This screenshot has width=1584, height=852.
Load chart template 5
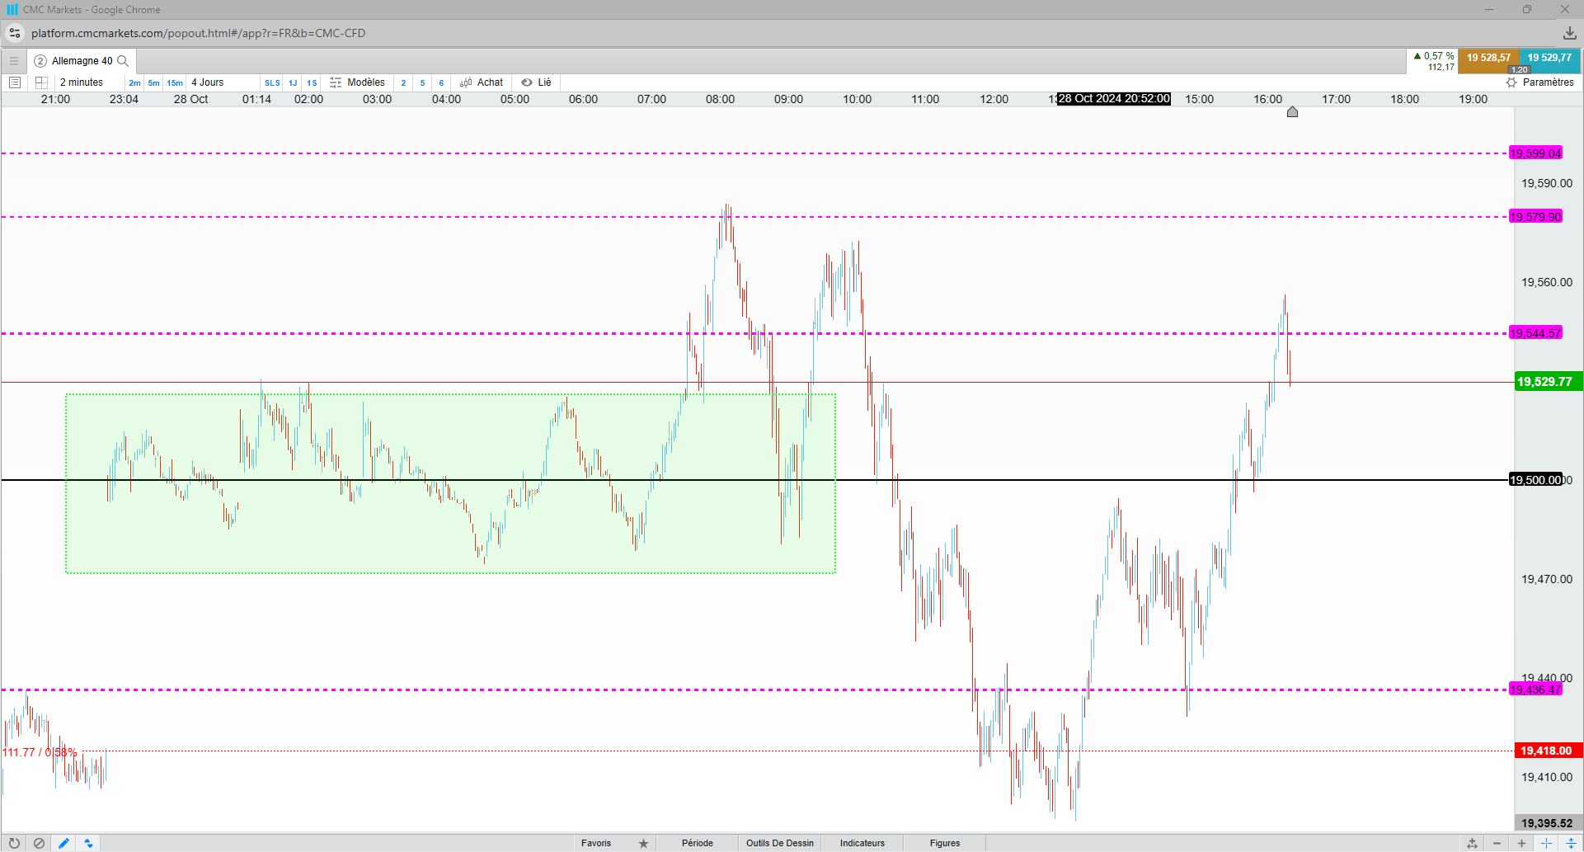(423, 82)
